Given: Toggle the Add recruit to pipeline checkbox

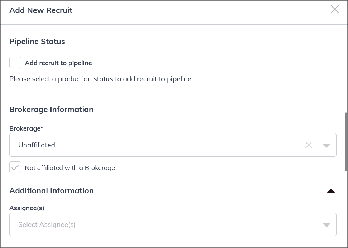Looking at the screenshot, I should click(15, 62).
